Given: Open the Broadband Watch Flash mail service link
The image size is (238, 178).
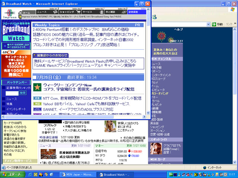Looking at the screenshot, I should click(85, 61).
